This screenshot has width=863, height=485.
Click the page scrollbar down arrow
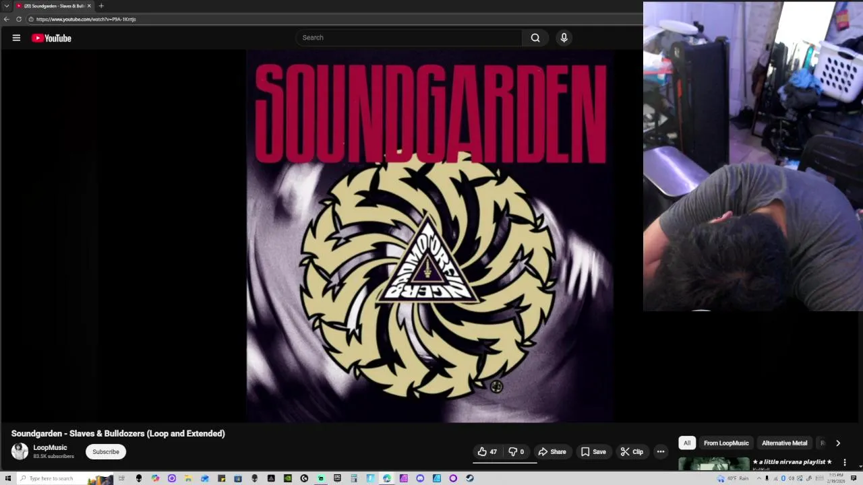(860, 466)
